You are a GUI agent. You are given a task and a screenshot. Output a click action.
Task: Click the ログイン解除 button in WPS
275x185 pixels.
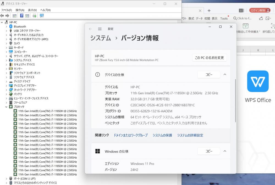click(260, 10)
